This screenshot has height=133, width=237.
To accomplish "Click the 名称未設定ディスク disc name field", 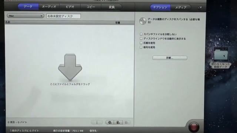I will tap(64, 16).
